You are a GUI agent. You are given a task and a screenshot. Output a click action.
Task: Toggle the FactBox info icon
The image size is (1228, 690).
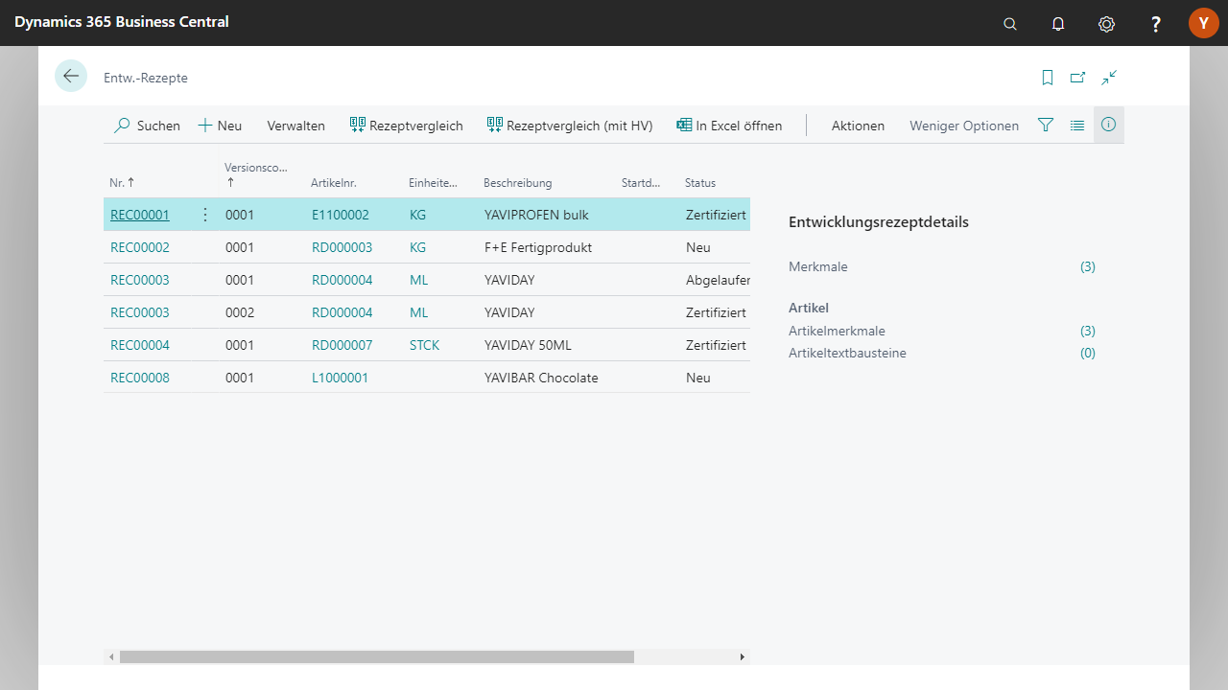click(1109, 125)
